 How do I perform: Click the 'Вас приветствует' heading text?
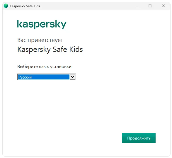click(x=40, y=40)
